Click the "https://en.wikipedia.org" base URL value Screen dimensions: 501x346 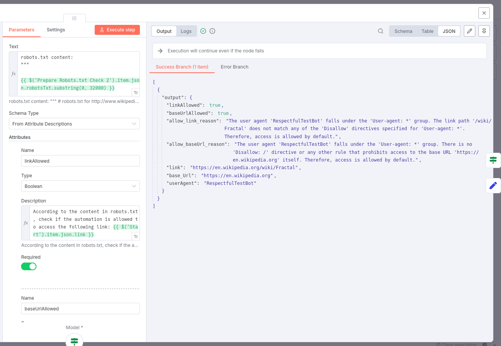click(x=237, y=176)
